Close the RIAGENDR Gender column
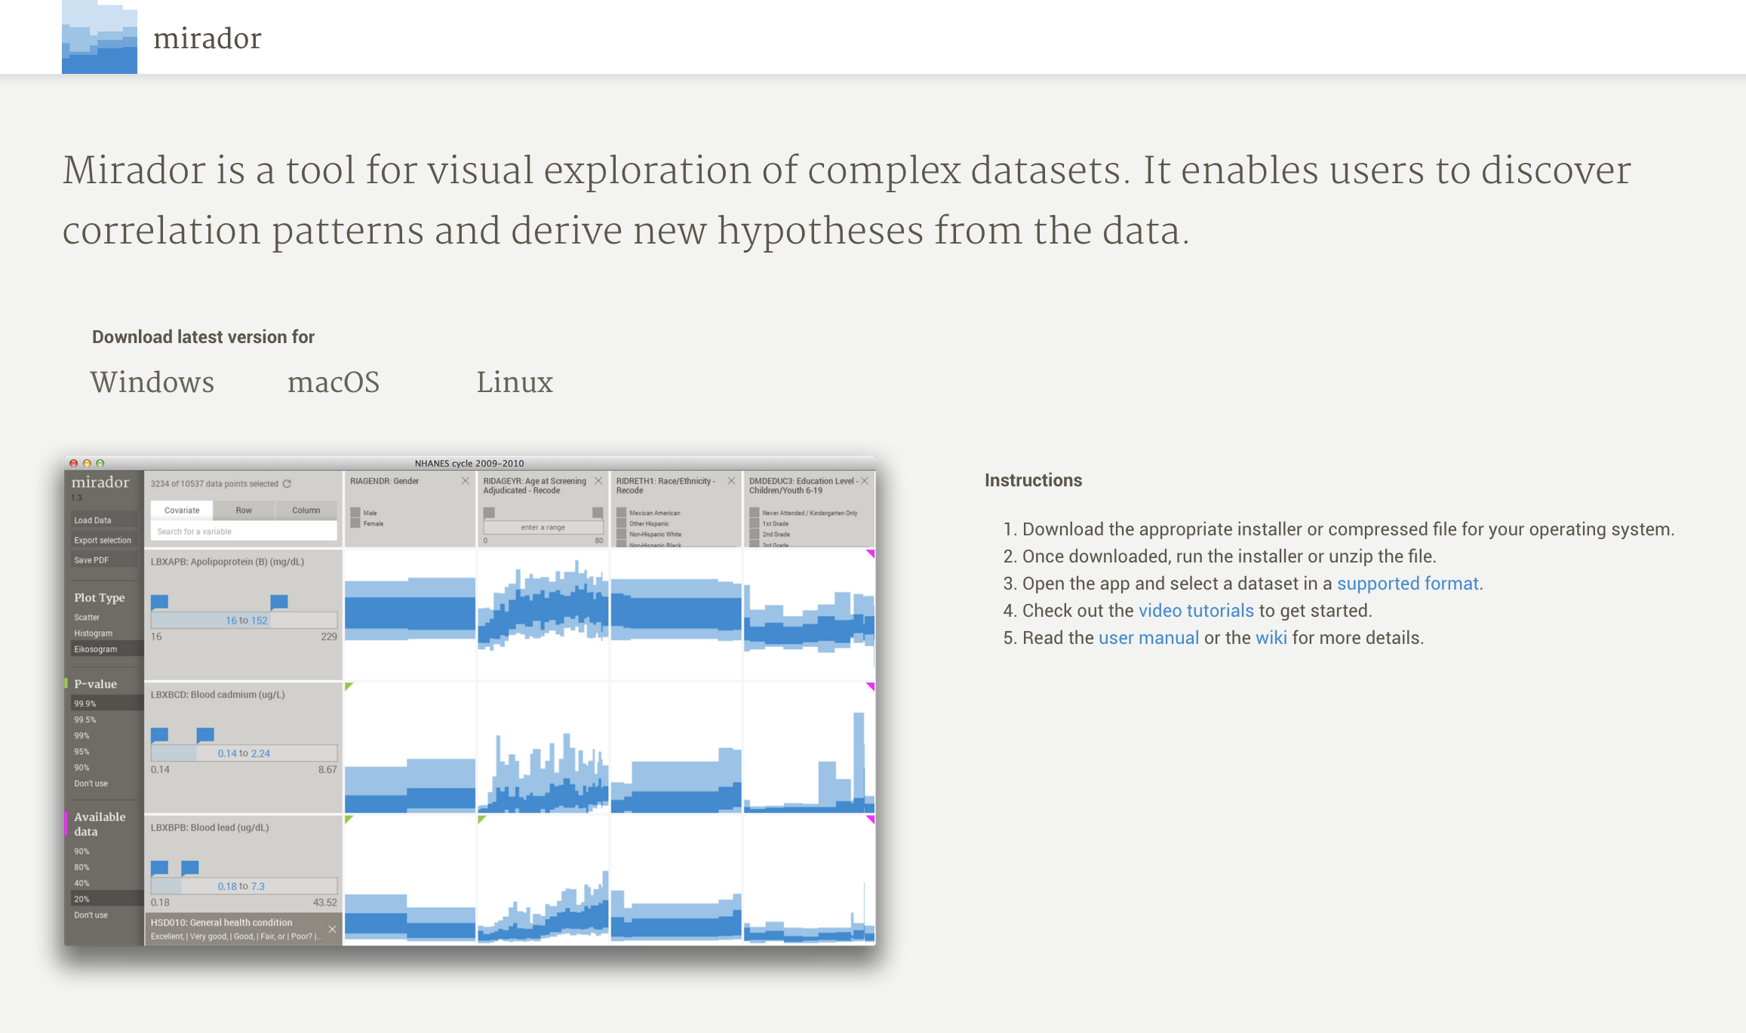Viewport: 1746px width, 1033px height. click(465, 481)
